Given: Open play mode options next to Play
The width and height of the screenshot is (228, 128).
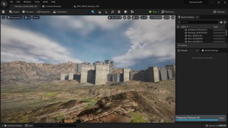Looking at the screenshot, I should [158, 12].
